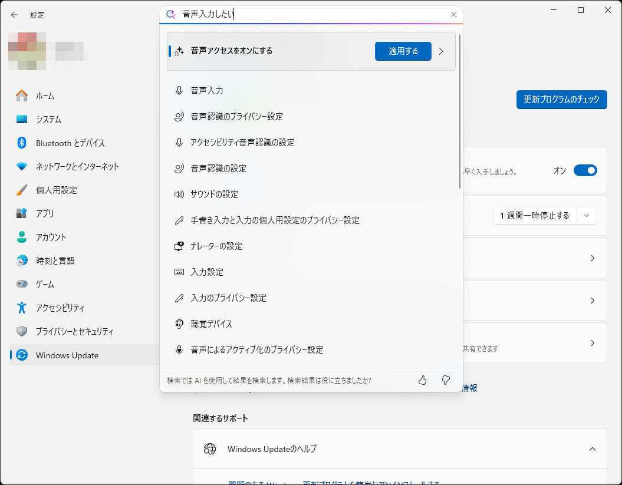Give thumbs down on search results
This screenshot has width=622, height=485.
[446, 380]
